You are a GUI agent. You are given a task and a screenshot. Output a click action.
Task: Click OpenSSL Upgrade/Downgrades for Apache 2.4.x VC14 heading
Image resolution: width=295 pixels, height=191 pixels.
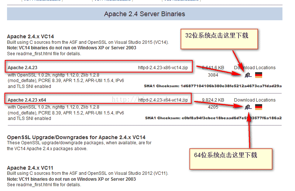[x=76, y=137]
